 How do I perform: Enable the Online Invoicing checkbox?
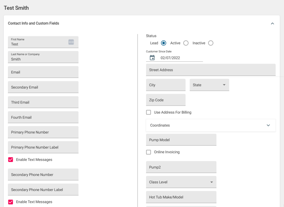(149, 152)
